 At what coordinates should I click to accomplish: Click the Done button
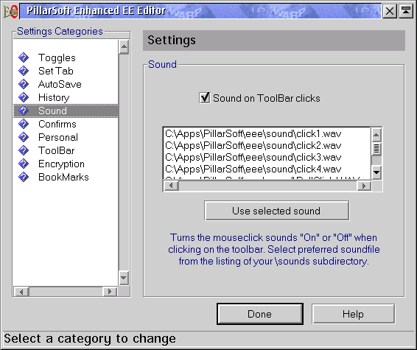tap(260, 314)
